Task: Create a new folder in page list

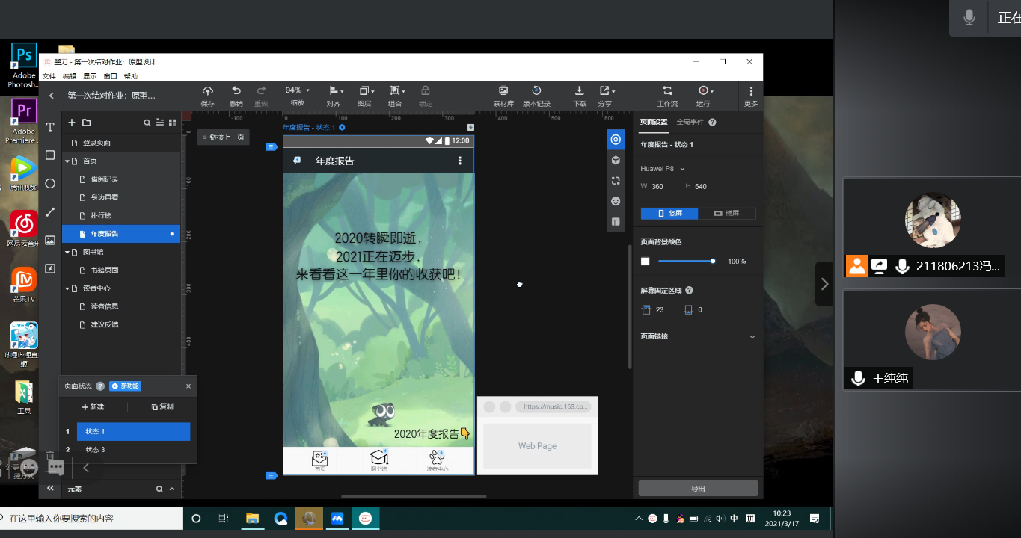Action: tap(87, 123)
